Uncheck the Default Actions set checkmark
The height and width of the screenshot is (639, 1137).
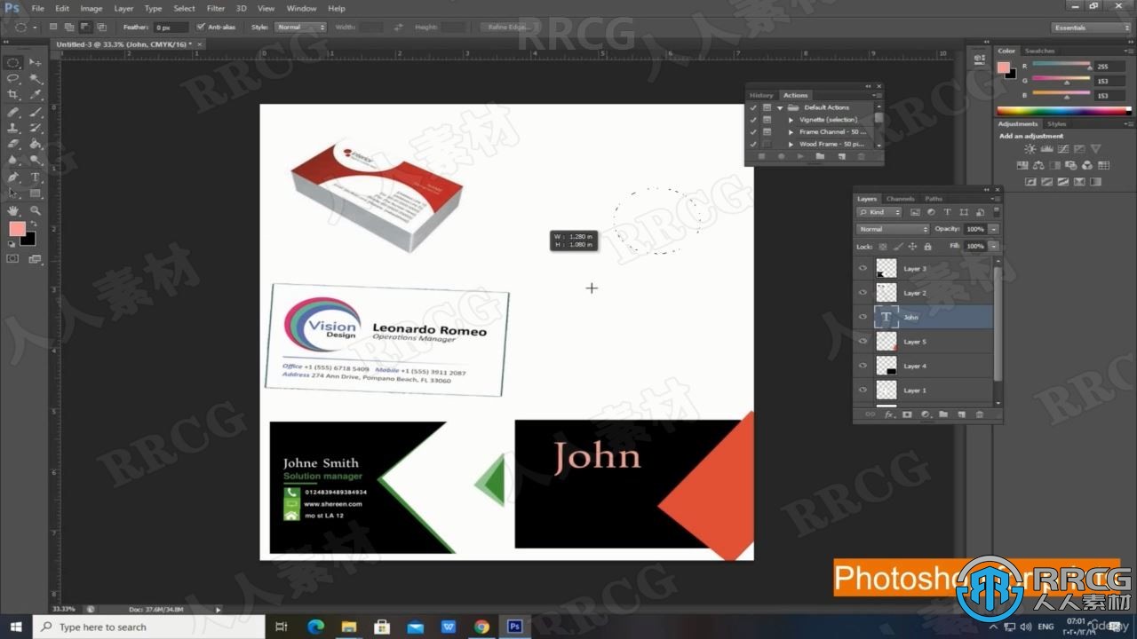click(753, 107)
